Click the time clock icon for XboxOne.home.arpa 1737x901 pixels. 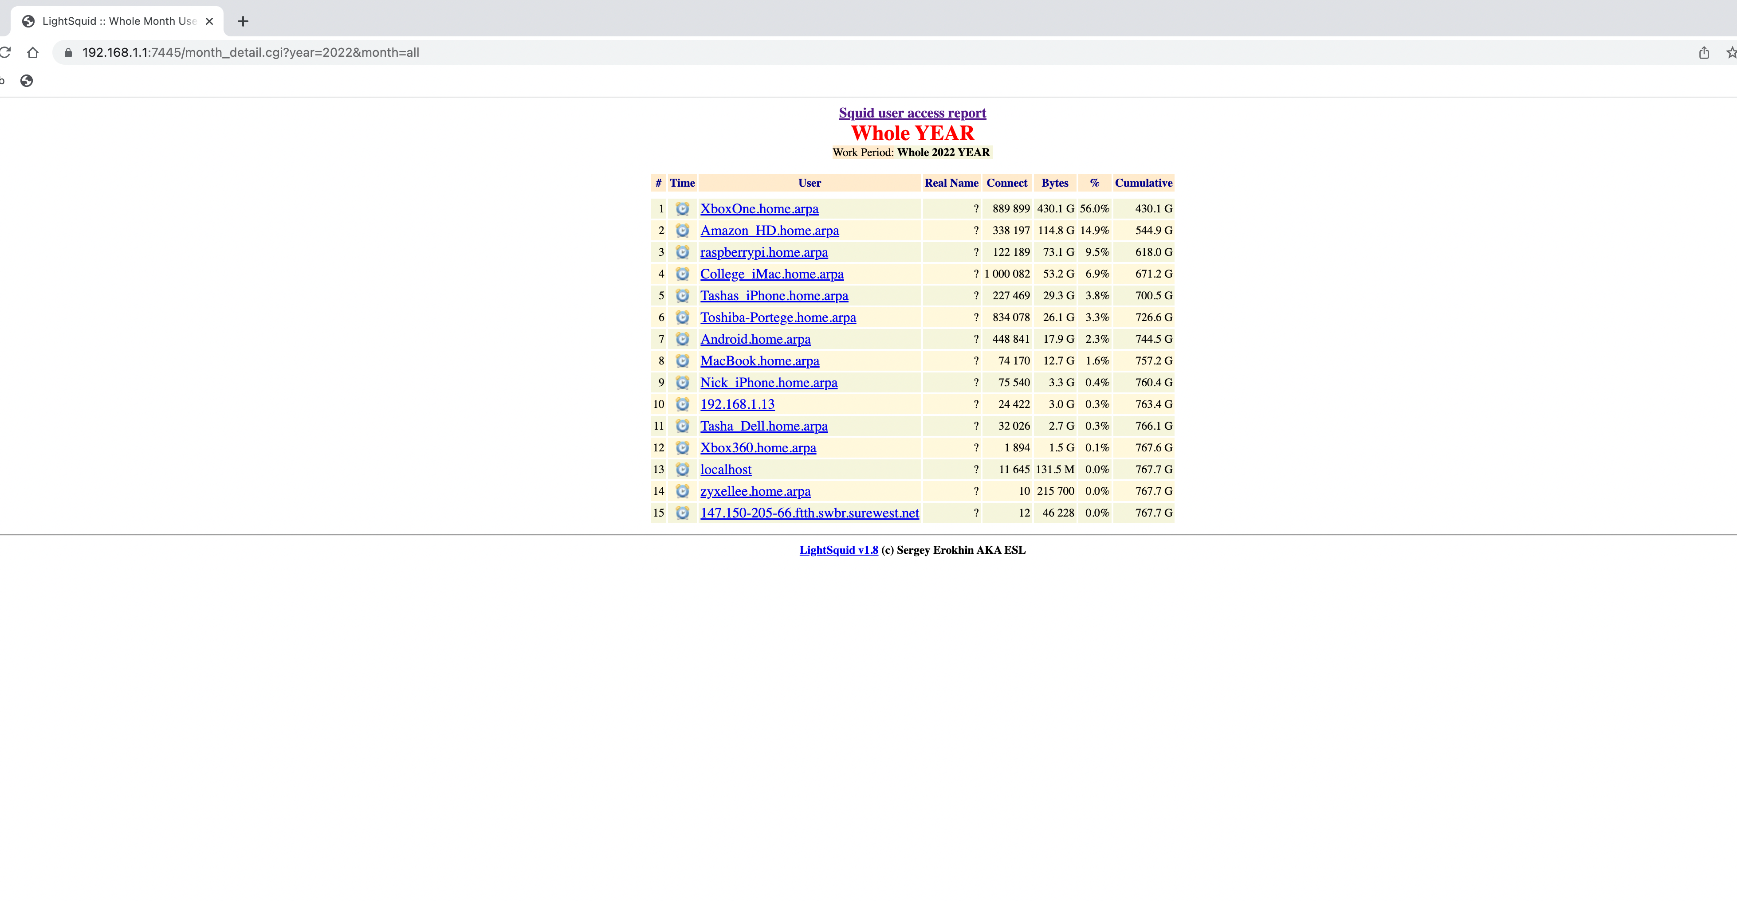[682, 209]
